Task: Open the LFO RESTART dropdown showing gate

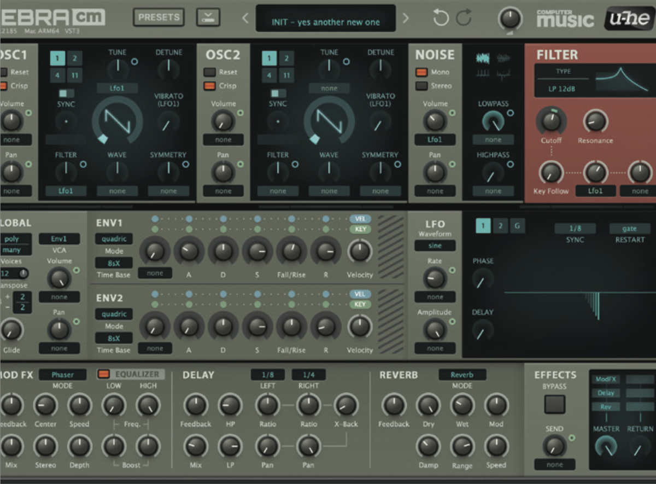Action: (x=629, y=229)
